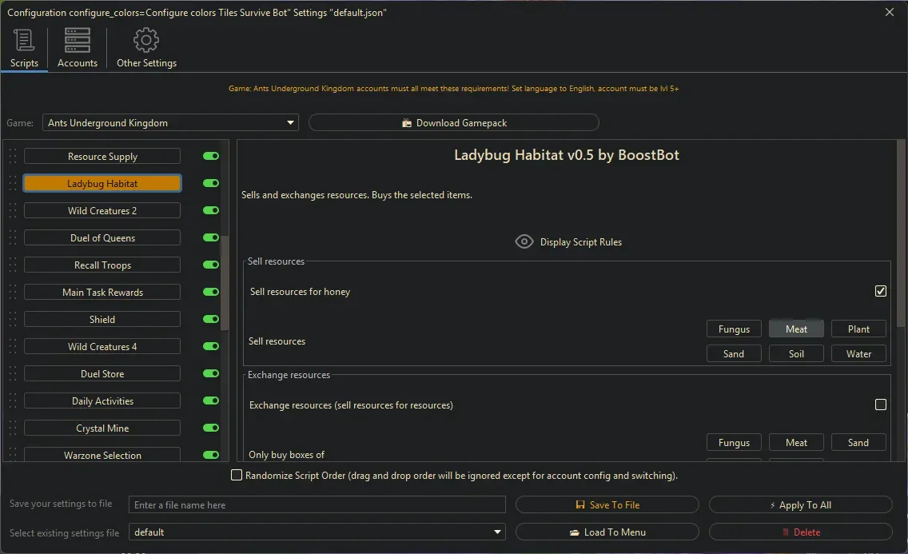Open the Accounts server icon
Screen dimensions: 908x554
[x=78, y=41]
